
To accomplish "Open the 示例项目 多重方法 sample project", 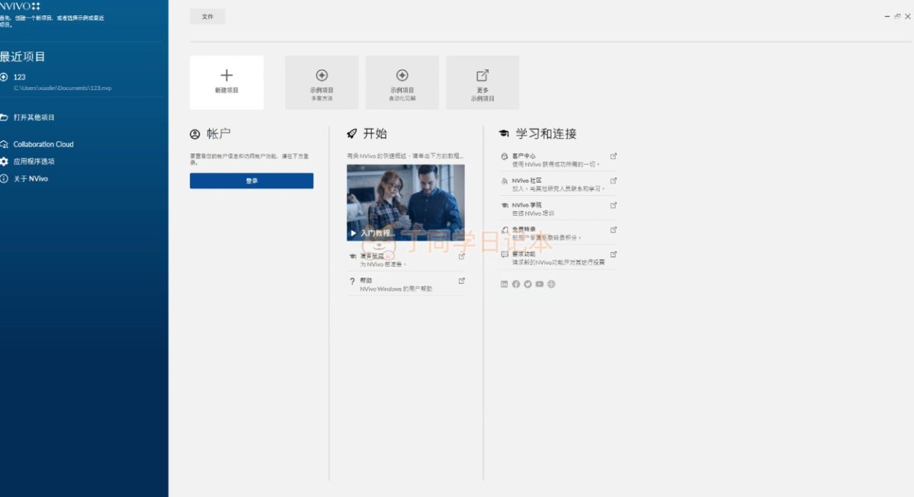I will coord(322,82).
